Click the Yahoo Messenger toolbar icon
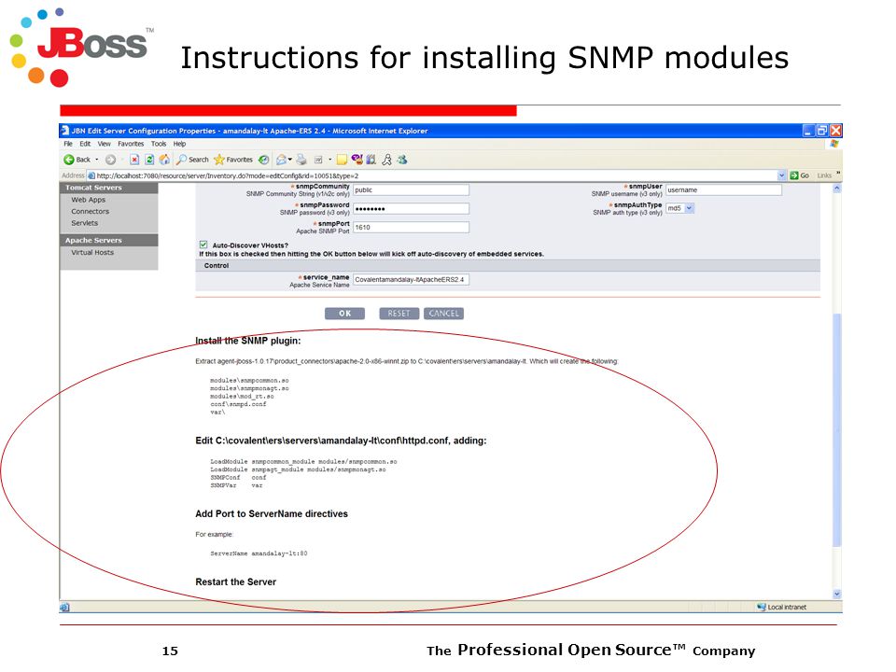 357,160
